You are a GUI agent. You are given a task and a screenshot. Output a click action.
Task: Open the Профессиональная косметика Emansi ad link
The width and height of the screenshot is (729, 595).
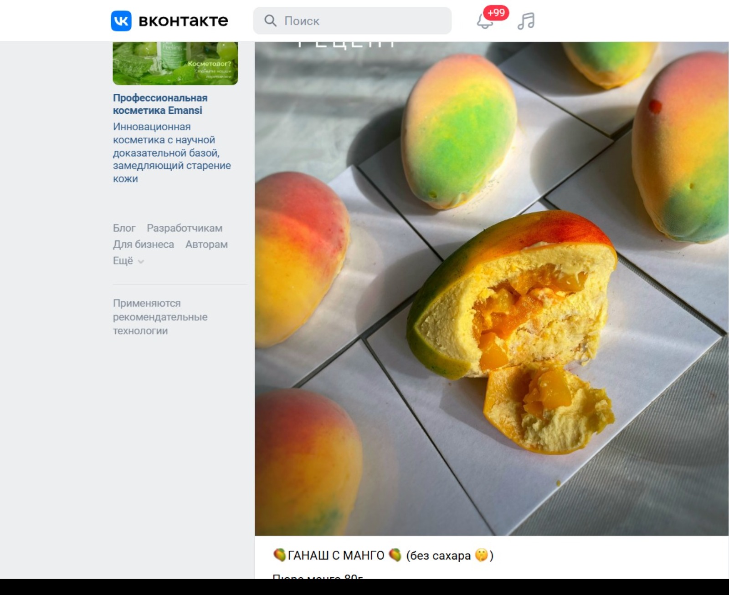click(x=160, y=104)
